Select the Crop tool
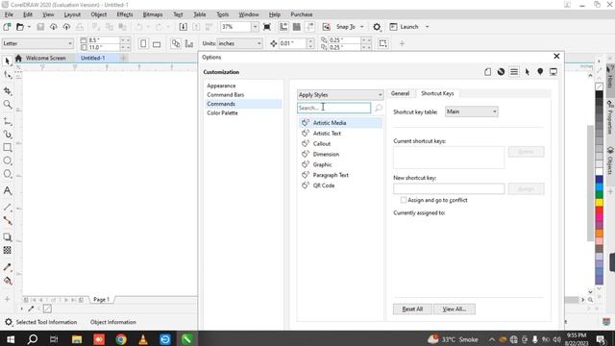The height and width of the screenshot is (346, 615). coord(7,91)
